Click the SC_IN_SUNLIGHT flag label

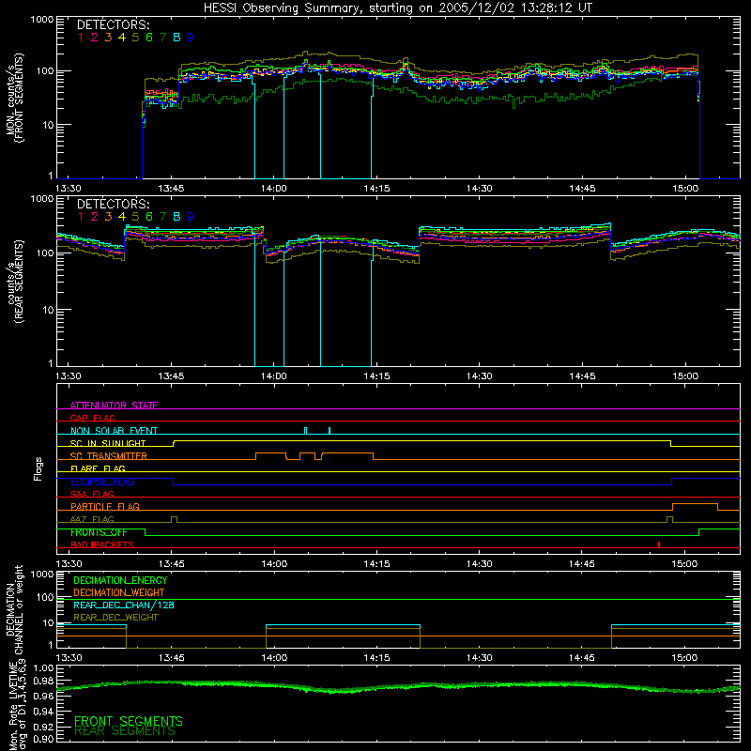tap(108, 443)
